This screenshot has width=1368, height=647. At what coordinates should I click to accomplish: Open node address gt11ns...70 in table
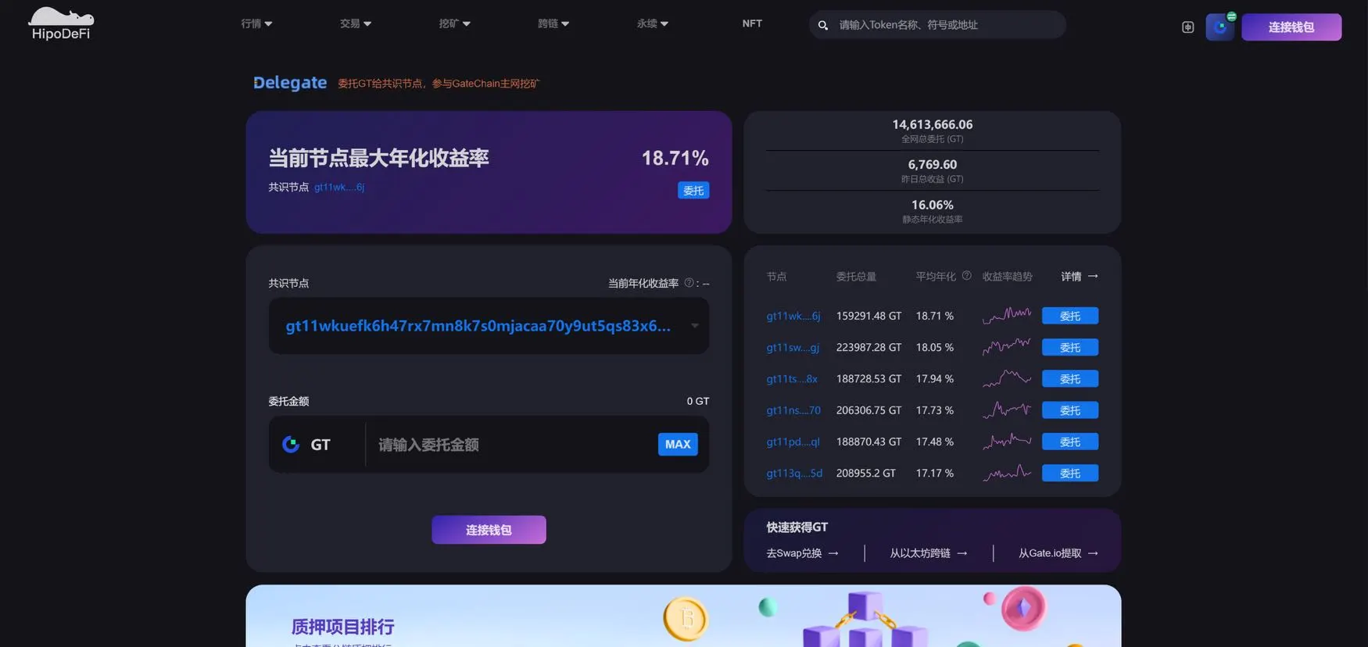793,410
